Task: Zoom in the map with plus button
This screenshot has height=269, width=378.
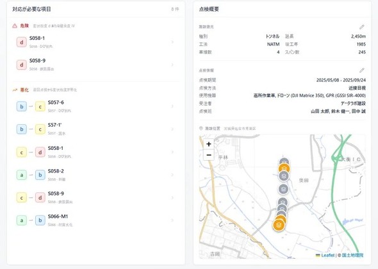Action: 209,144
